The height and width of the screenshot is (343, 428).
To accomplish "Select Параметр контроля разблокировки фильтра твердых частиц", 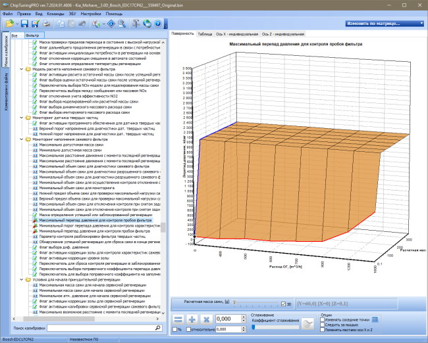I will 92,237.
